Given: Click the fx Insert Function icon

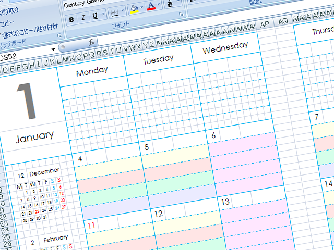Looking at the screenshot, I should (x=92, y=43).
